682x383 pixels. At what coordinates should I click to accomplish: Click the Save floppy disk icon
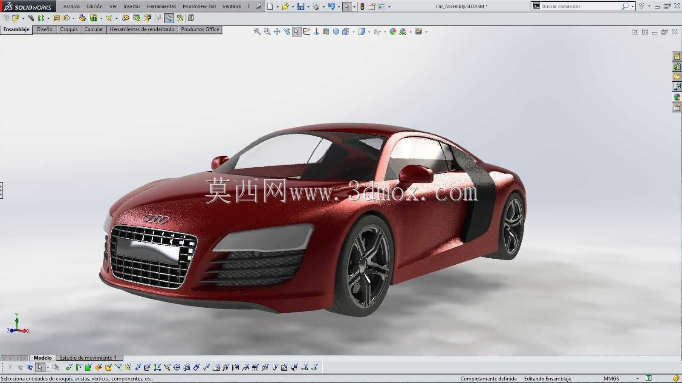301,6
